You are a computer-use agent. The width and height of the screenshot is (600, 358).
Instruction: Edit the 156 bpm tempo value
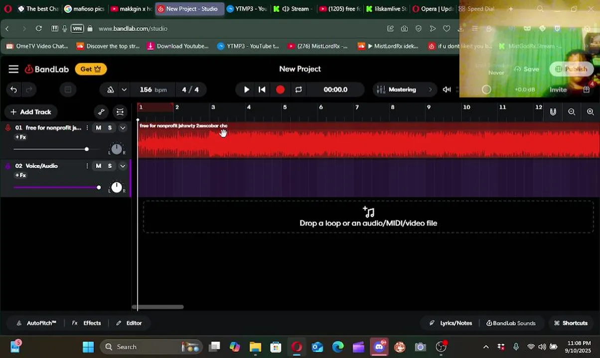(x=153, y=89)
